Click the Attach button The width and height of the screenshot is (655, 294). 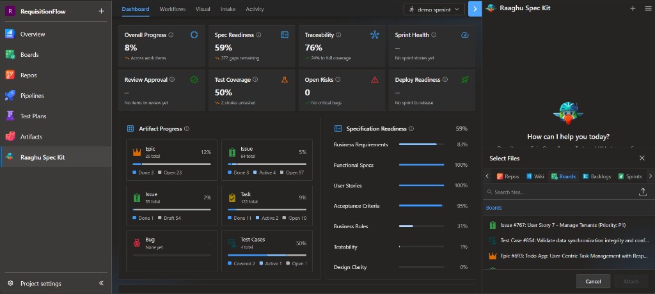(x=631, y=281)
